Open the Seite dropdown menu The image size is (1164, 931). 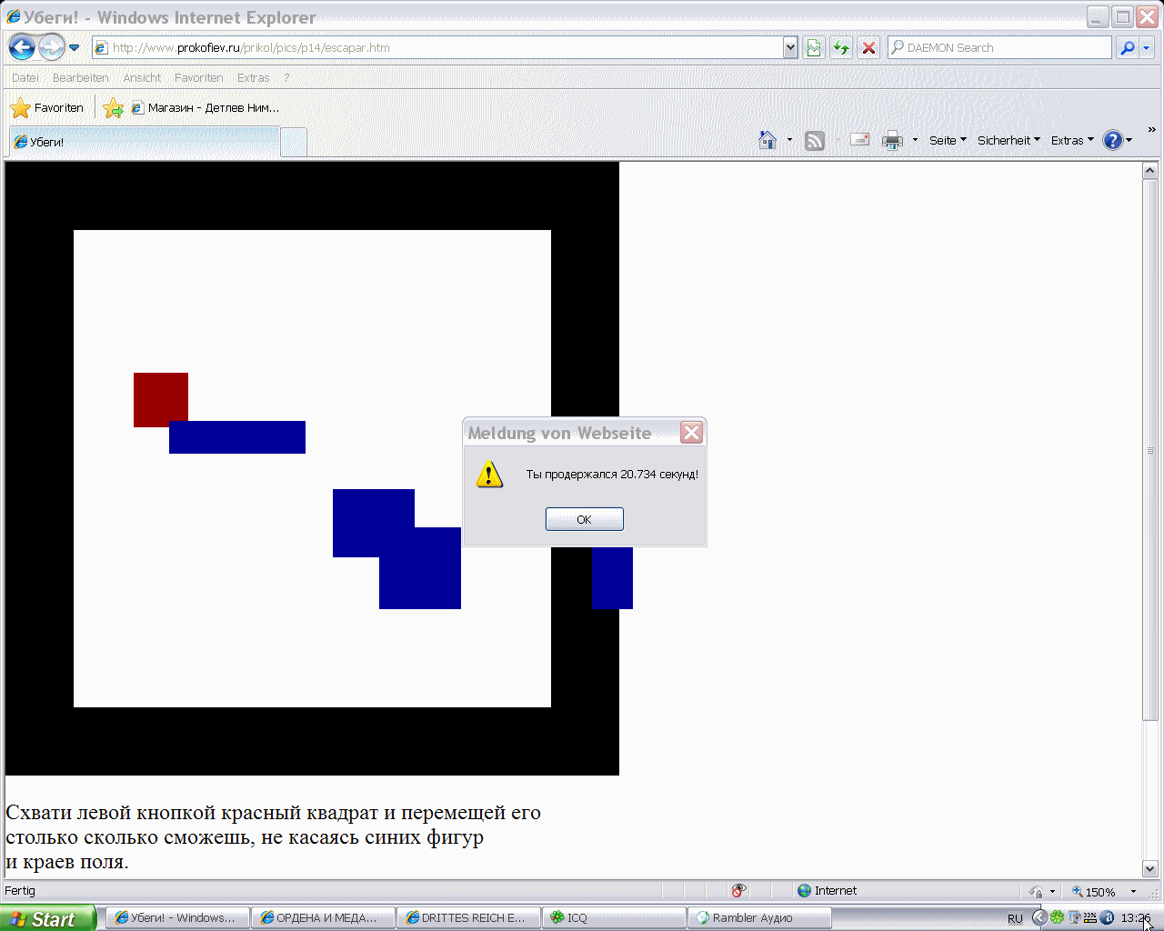point(948,140)
